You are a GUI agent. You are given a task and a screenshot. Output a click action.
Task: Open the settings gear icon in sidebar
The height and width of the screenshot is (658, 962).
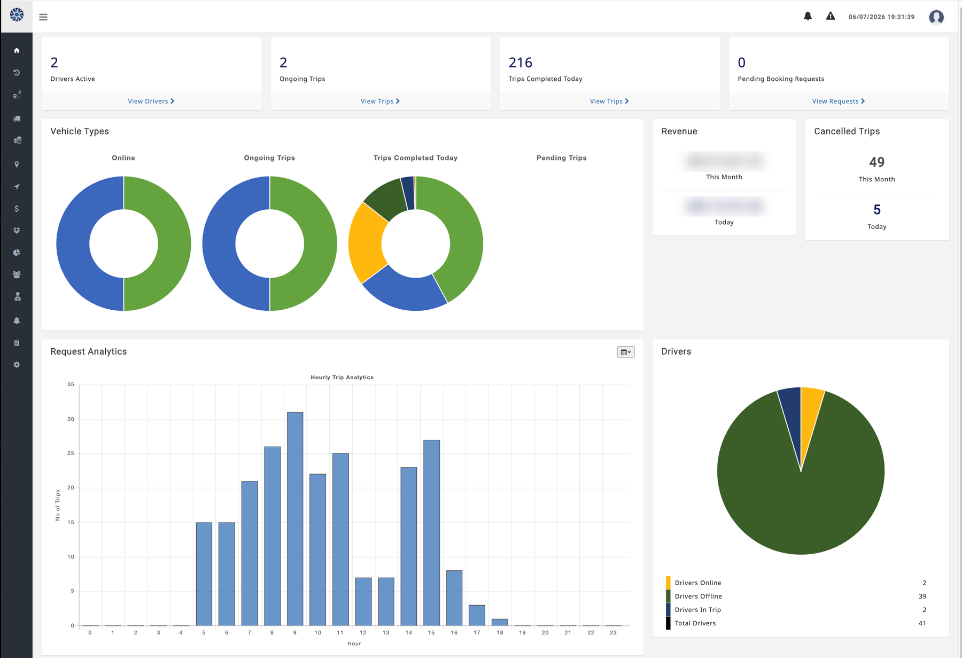pos(17,364)
